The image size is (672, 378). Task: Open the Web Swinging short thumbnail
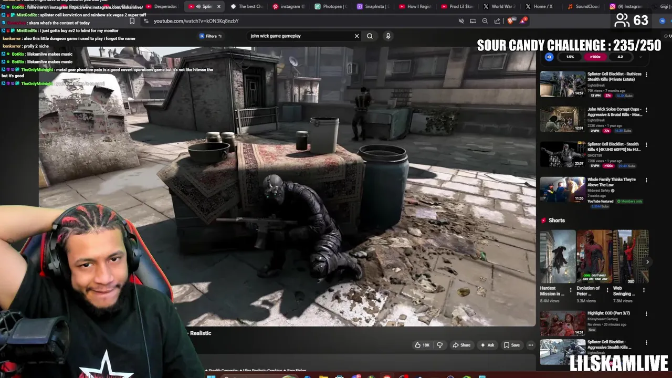[x=631, y=257]
